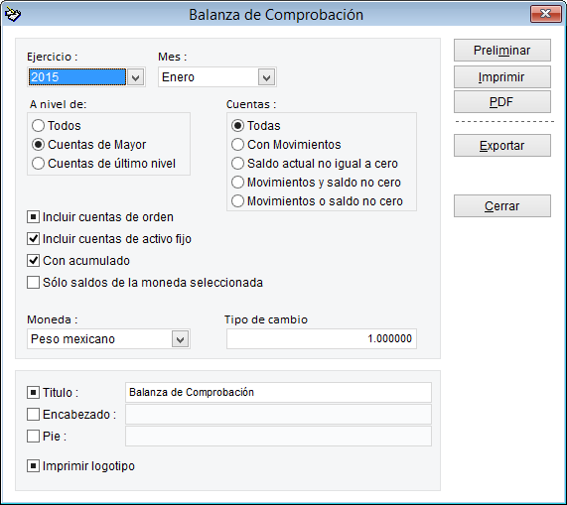Click the printer icon in title bar

click(13, 14)
